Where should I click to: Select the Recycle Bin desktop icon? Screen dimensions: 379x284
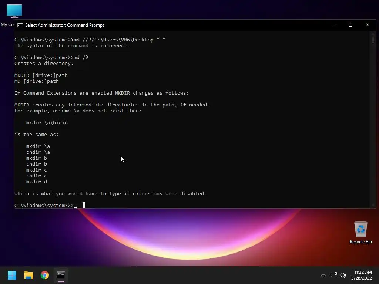pyautogui.click(x=360, y=232)
